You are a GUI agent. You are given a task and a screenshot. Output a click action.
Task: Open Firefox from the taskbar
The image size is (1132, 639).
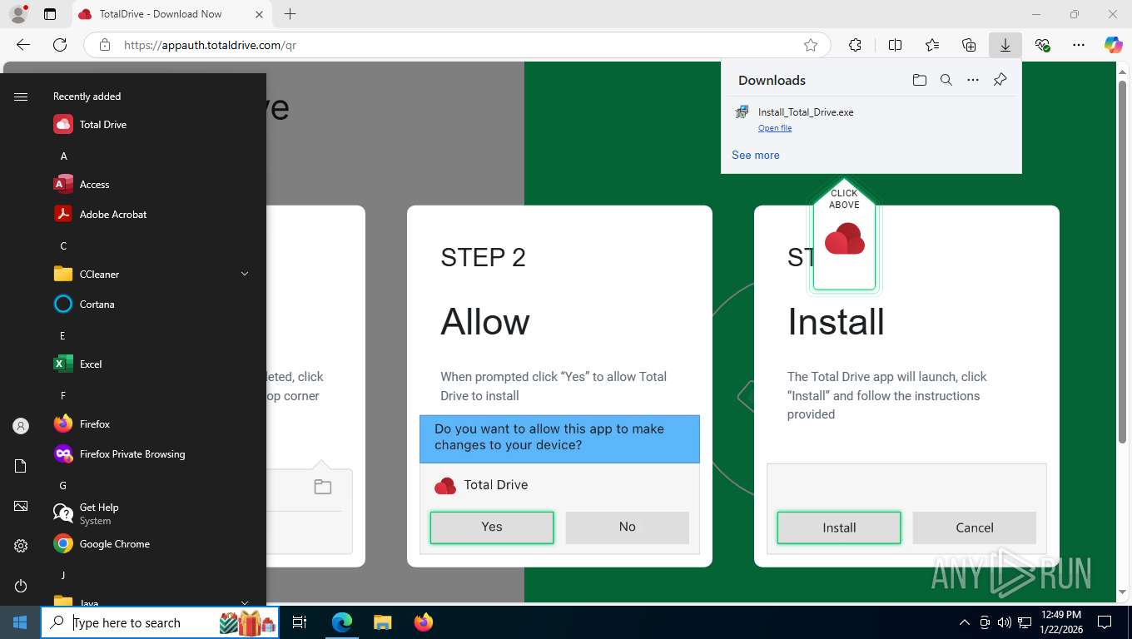(x=424, y=622)
